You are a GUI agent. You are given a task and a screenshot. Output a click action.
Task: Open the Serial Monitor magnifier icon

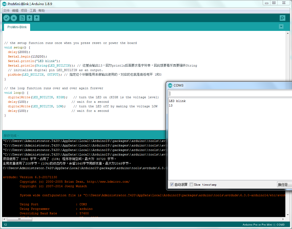282,18
